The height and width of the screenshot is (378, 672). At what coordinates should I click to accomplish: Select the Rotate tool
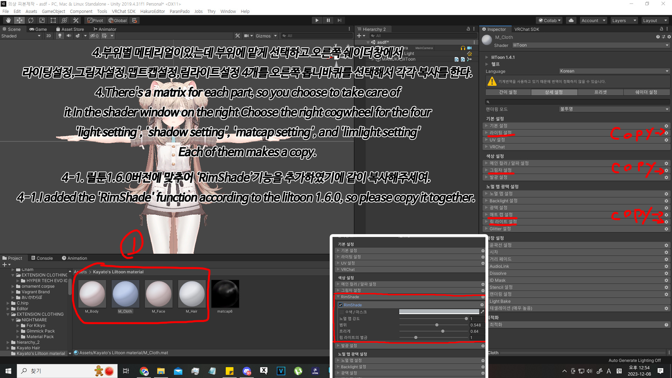click(x=30, y=20)
